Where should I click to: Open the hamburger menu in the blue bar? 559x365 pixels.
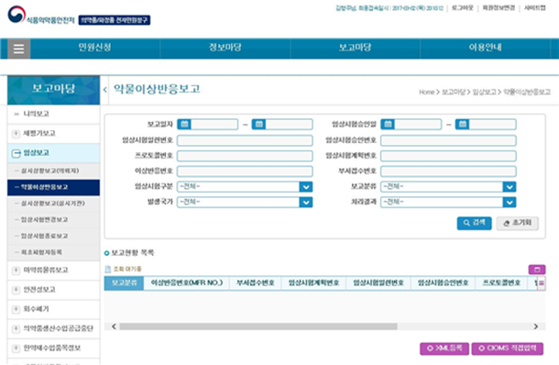18,49
